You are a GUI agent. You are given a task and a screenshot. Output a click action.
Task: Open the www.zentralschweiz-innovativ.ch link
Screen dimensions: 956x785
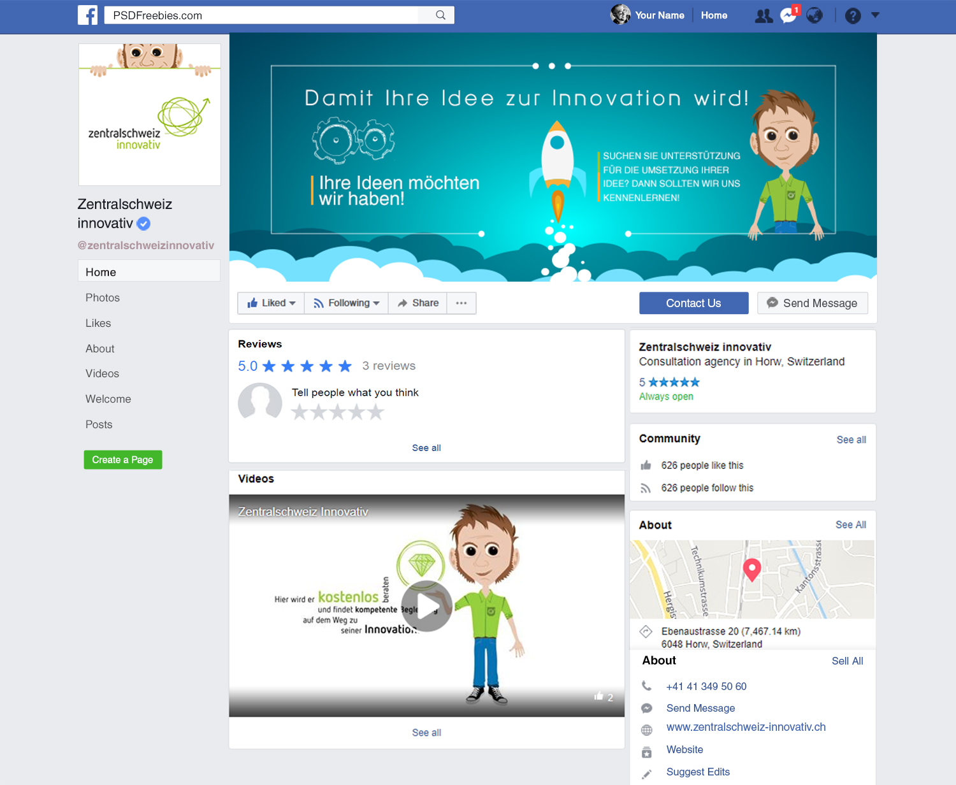[x=746, y=727]
